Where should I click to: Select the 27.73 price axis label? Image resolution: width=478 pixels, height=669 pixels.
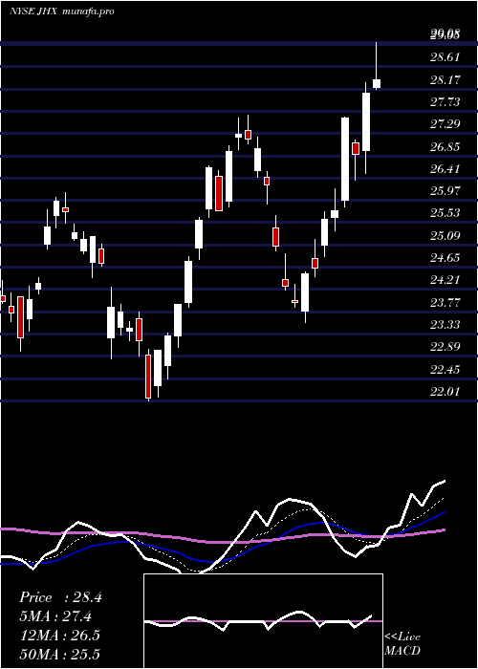(445, 101)
